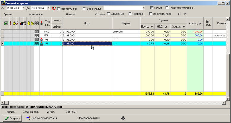
Task: Click the hammer column header icon
Action: click(x=18, y=23)
